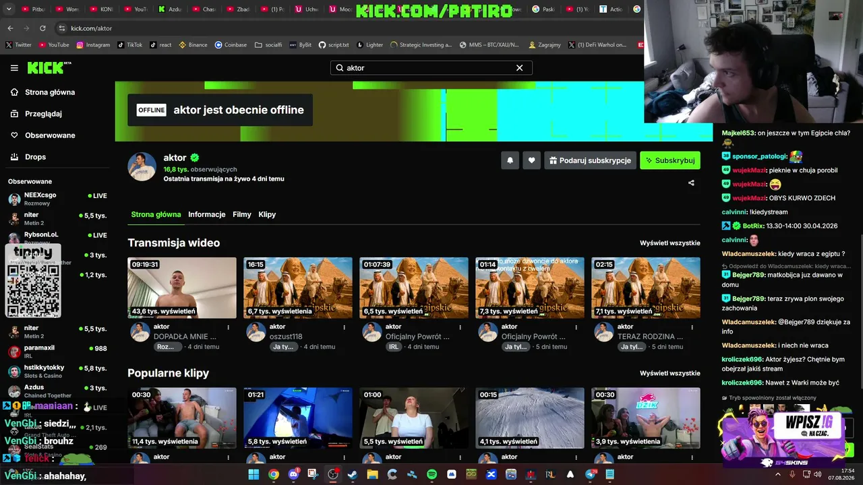
Task: Open options menu for the 01:00 clip
Action: tap(460, 457)
